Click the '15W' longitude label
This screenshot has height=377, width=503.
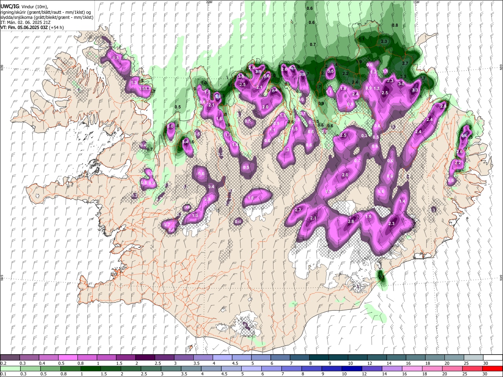(x=417, y=2)
